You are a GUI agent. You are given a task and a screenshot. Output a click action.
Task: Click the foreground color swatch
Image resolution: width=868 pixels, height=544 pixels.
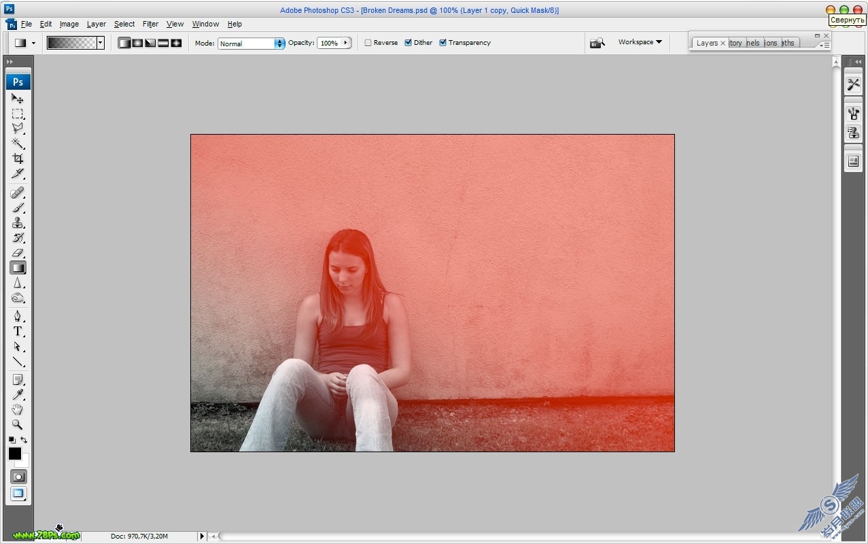click(14, 454)
